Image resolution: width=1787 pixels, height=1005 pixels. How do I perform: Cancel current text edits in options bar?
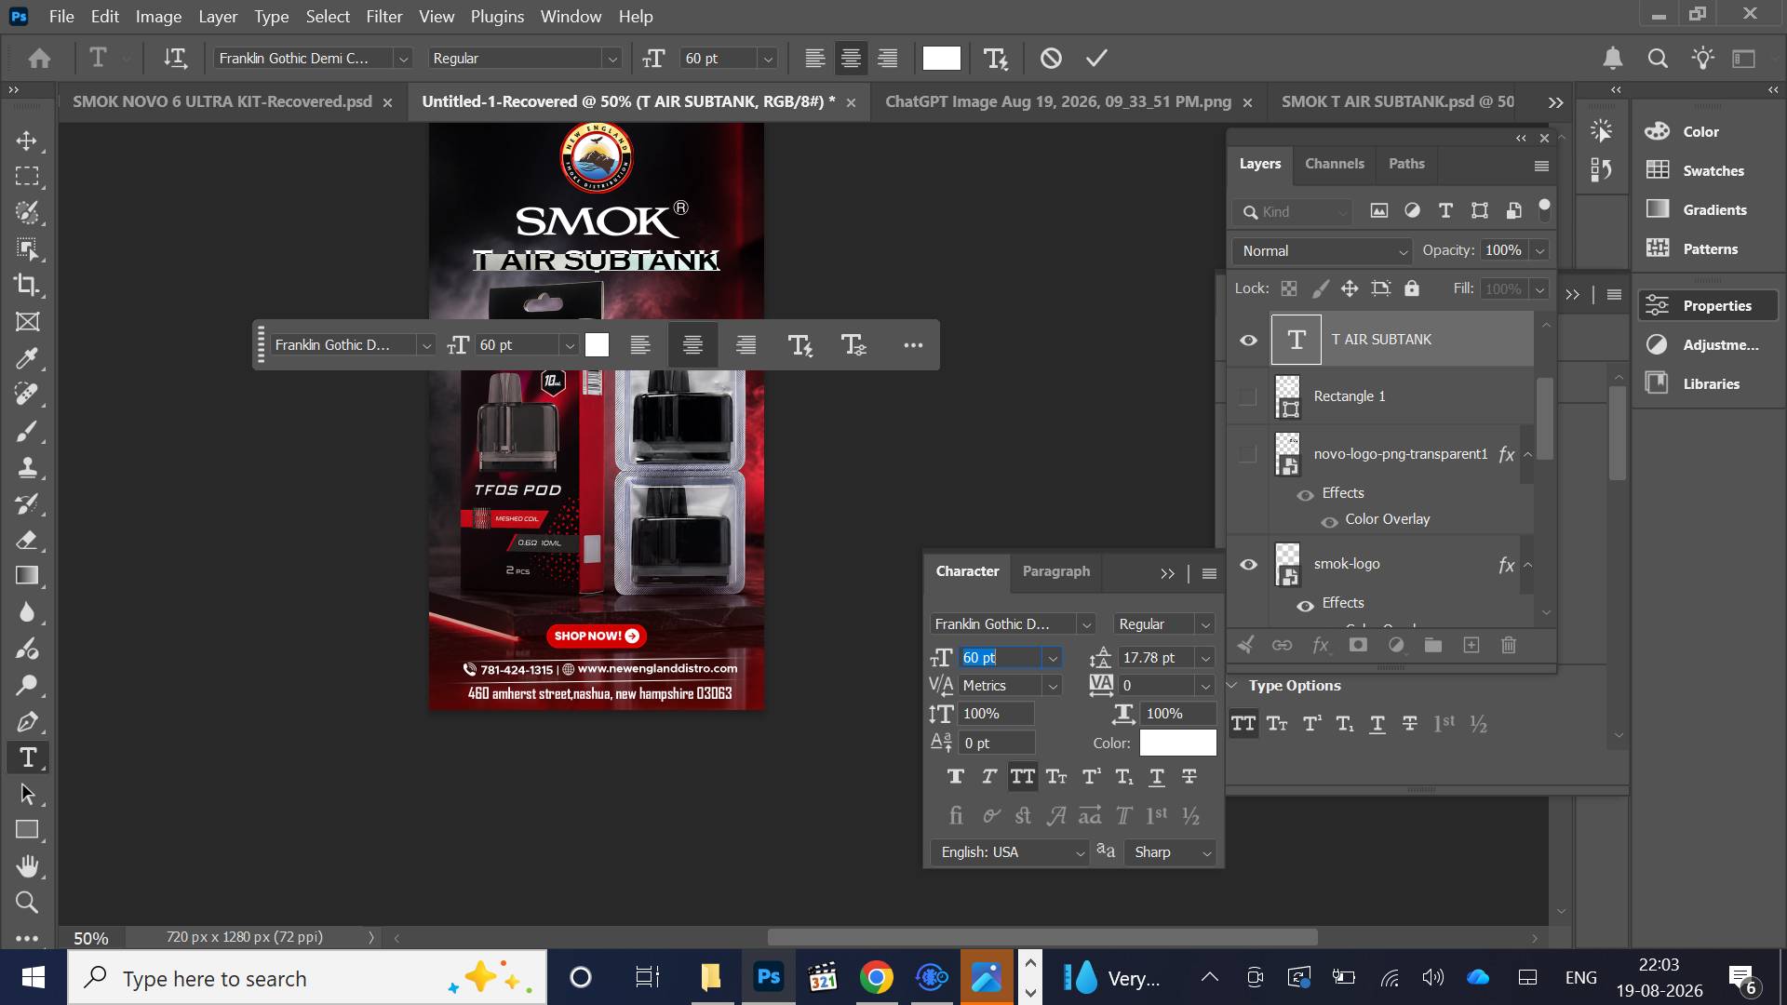click(1051, 58)
